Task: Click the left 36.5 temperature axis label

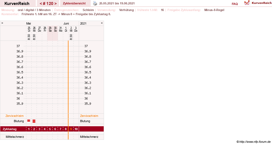Action: coord(20,72)
